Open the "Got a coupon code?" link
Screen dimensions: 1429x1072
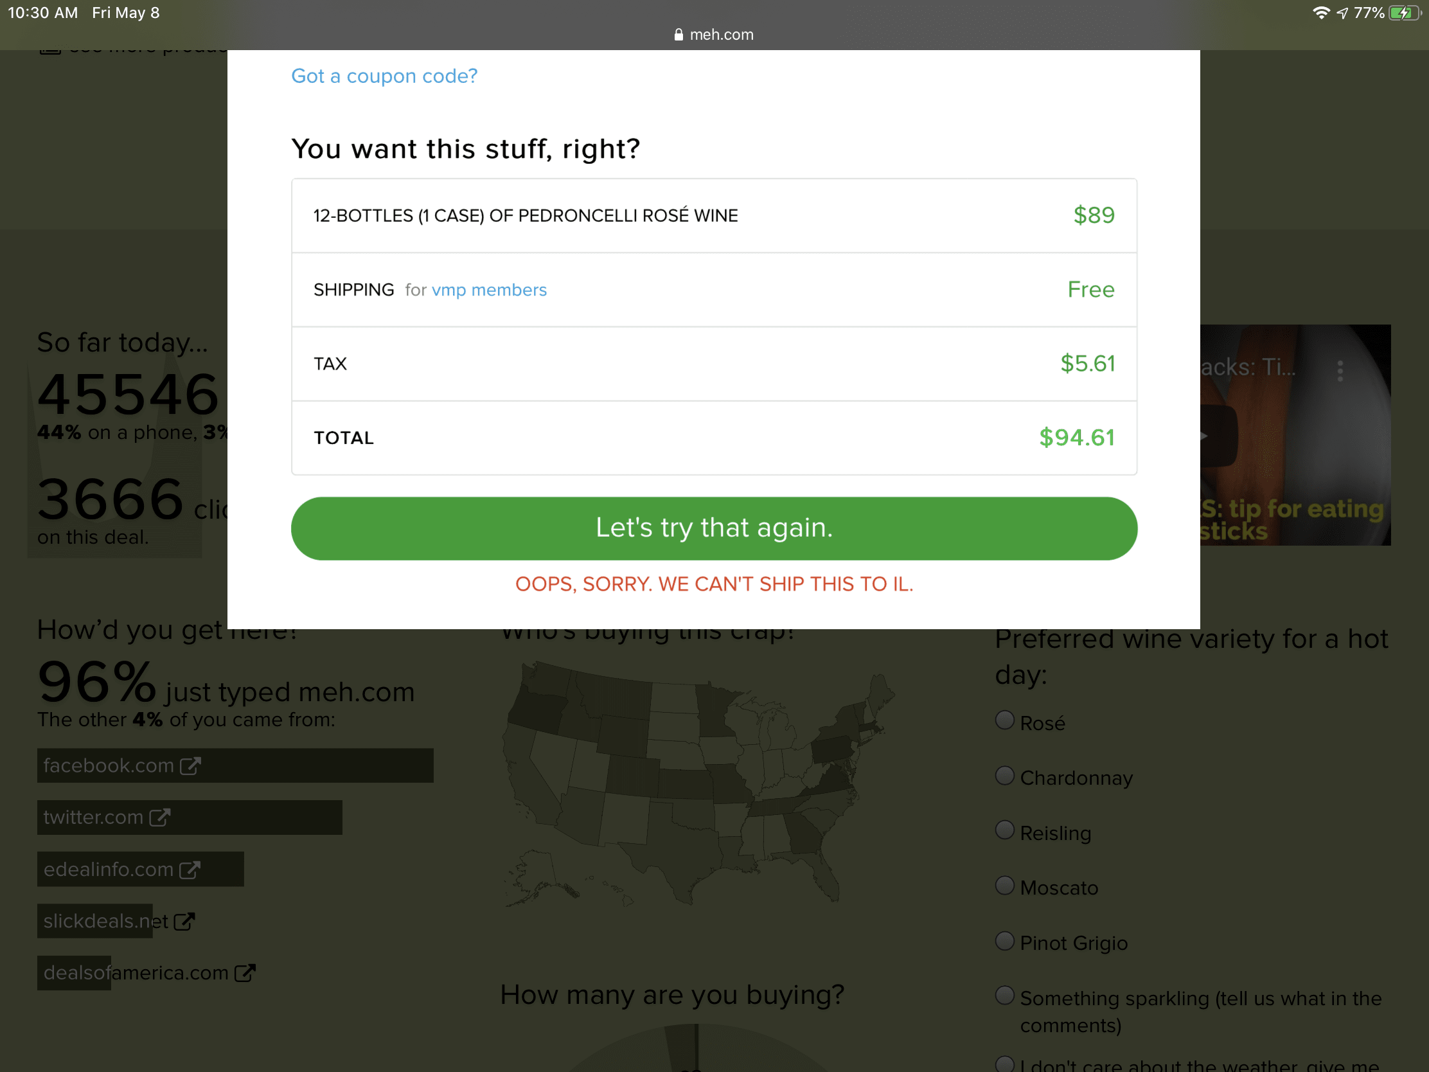[x=384, y=76]
